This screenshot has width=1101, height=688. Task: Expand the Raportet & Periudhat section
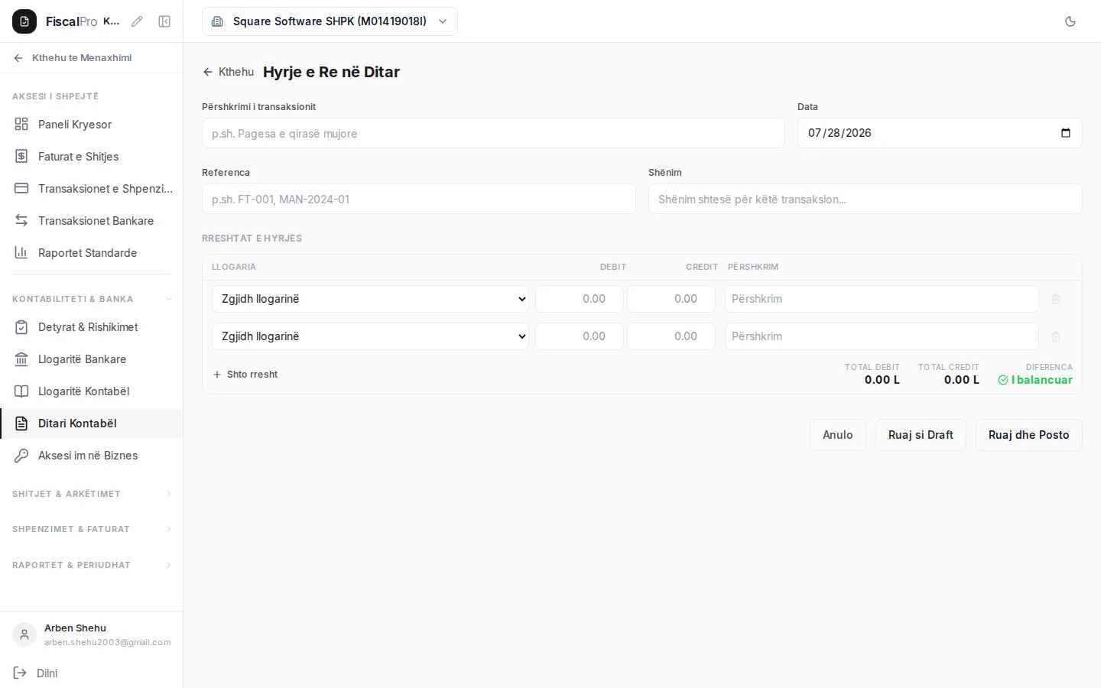click(x=92, y=565)
